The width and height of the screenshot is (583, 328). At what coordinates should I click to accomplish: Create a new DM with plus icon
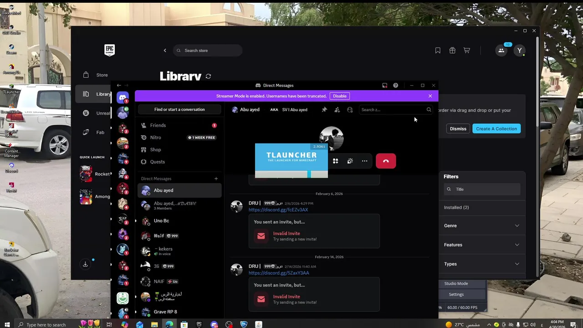click(216, 179)
